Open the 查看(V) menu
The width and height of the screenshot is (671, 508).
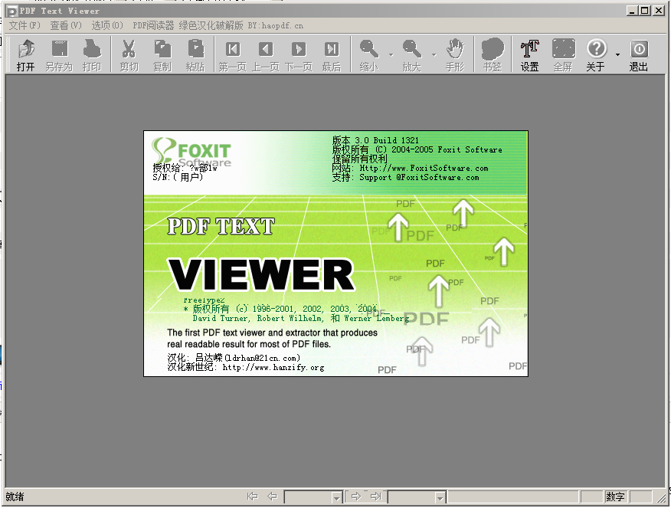click(65, 26)
